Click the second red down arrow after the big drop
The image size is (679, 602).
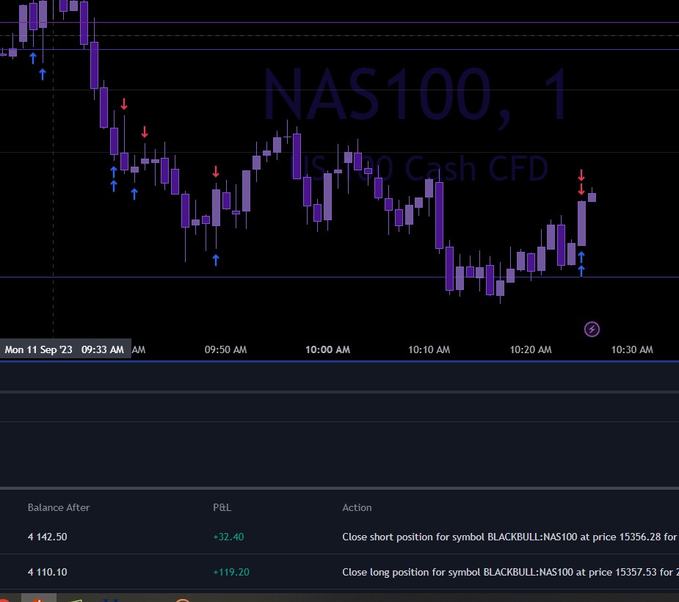pos(145,132)
